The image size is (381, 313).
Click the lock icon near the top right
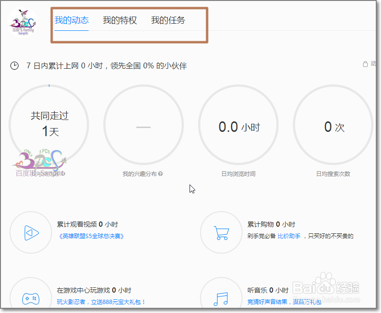tap(364, 63)
